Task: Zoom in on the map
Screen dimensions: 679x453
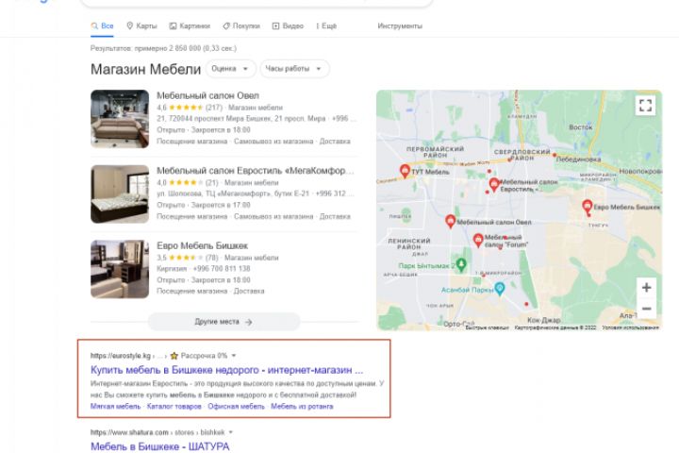Action: point(646,288)
